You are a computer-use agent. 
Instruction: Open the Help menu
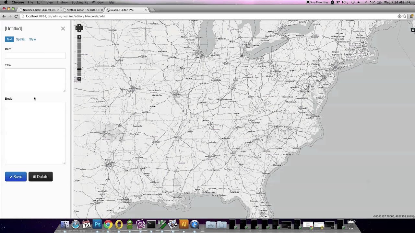pyautogui.click(x=111, y=2)
